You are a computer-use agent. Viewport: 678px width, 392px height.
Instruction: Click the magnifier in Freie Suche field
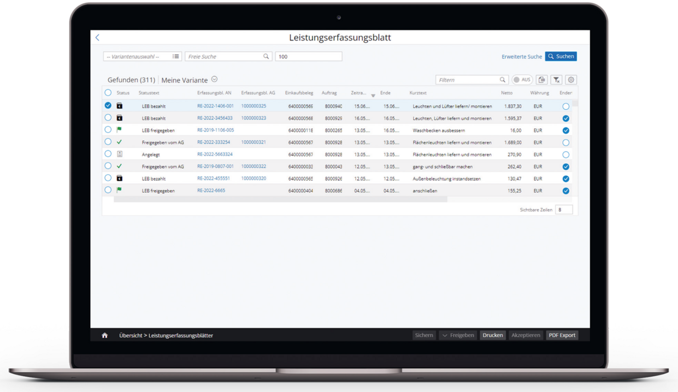click(x=267, y=56)
